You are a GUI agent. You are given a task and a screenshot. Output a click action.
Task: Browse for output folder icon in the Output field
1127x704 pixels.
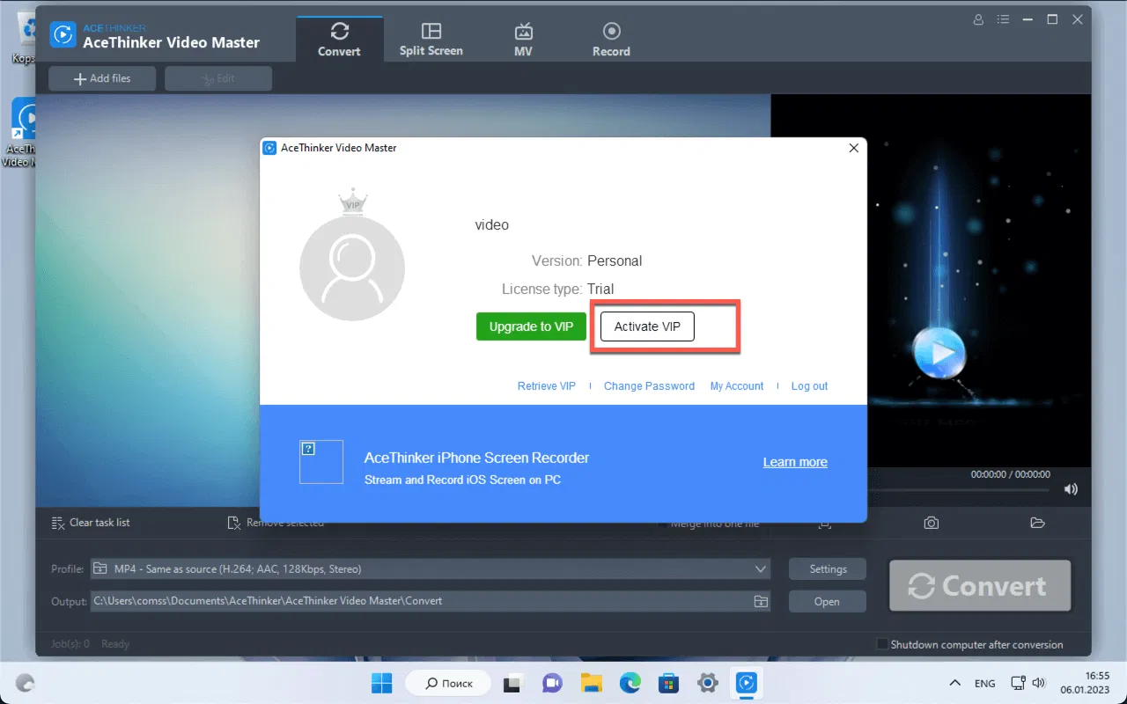click(761, 602)
